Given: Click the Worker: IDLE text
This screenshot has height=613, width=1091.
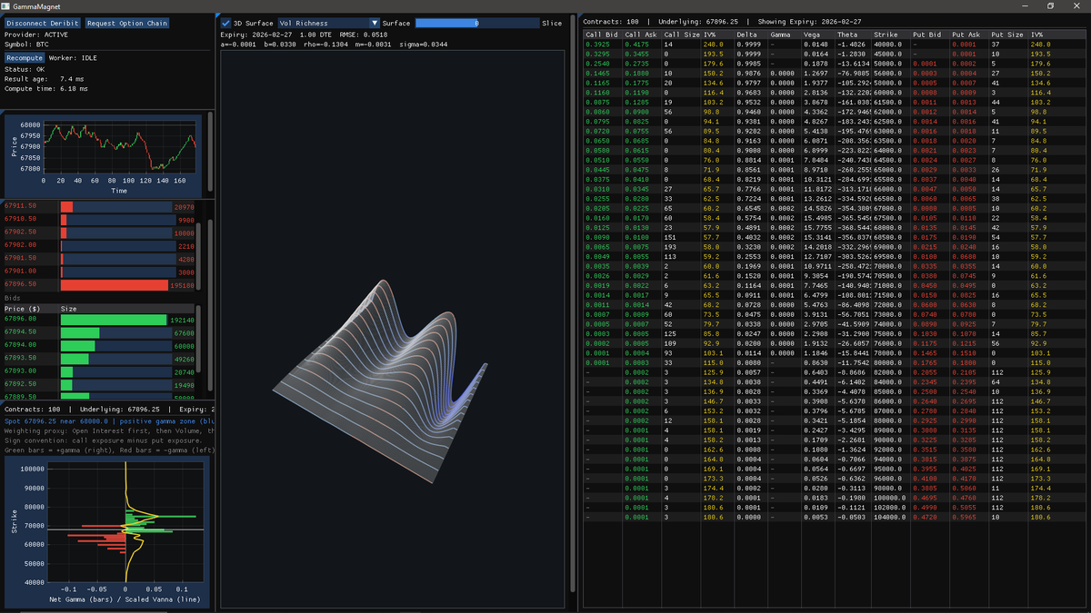Looking at the screenshot, I should [74, 57].
